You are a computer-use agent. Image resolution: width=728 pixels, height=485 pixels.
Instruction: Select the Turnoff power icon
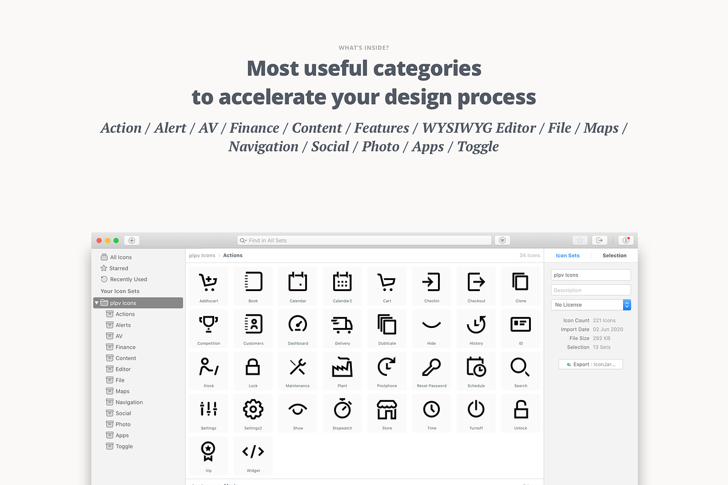tap(476, 410)
